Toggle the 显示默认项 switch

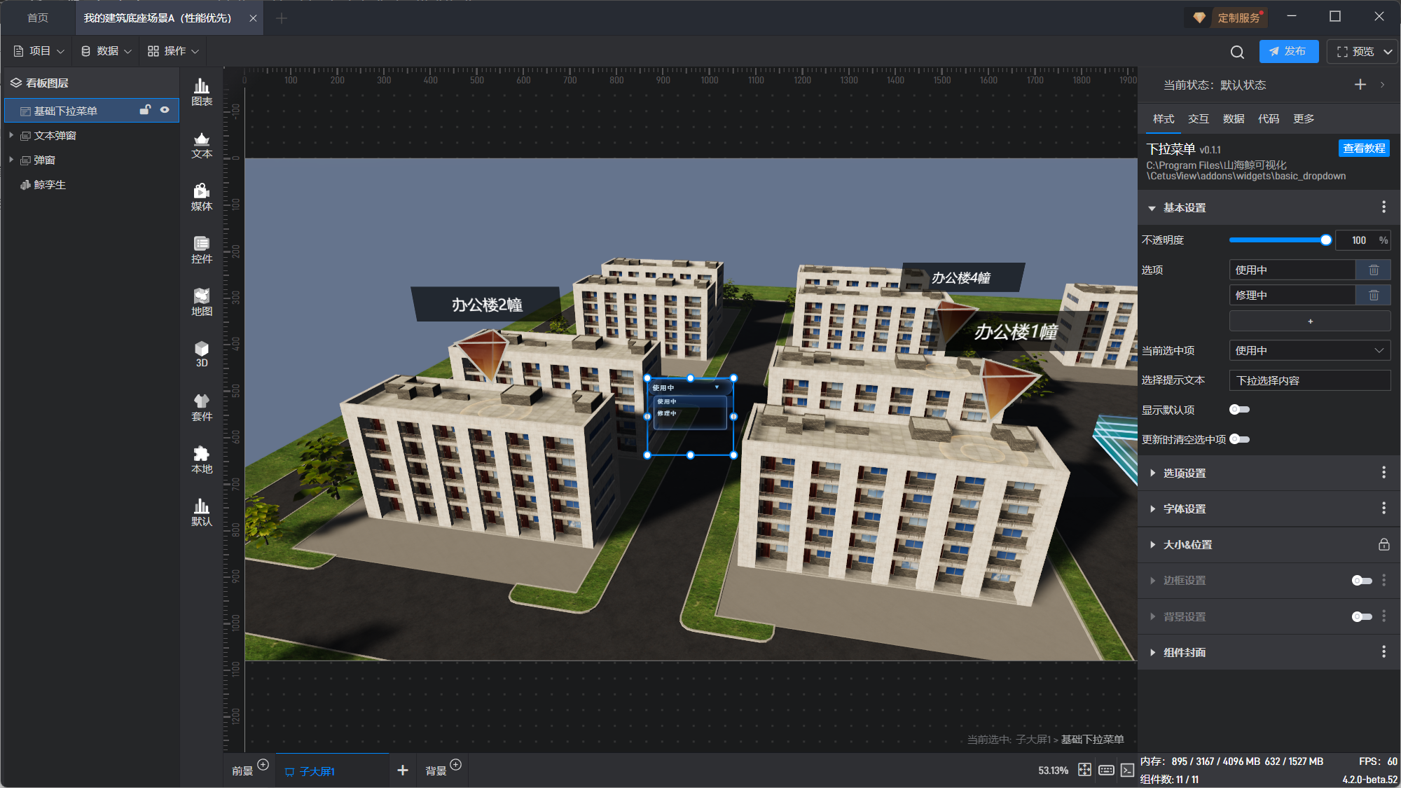[x=1239, y=410]
